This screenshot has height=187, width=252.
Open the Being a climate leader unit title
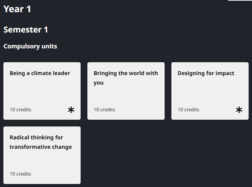tap(40, 73)
